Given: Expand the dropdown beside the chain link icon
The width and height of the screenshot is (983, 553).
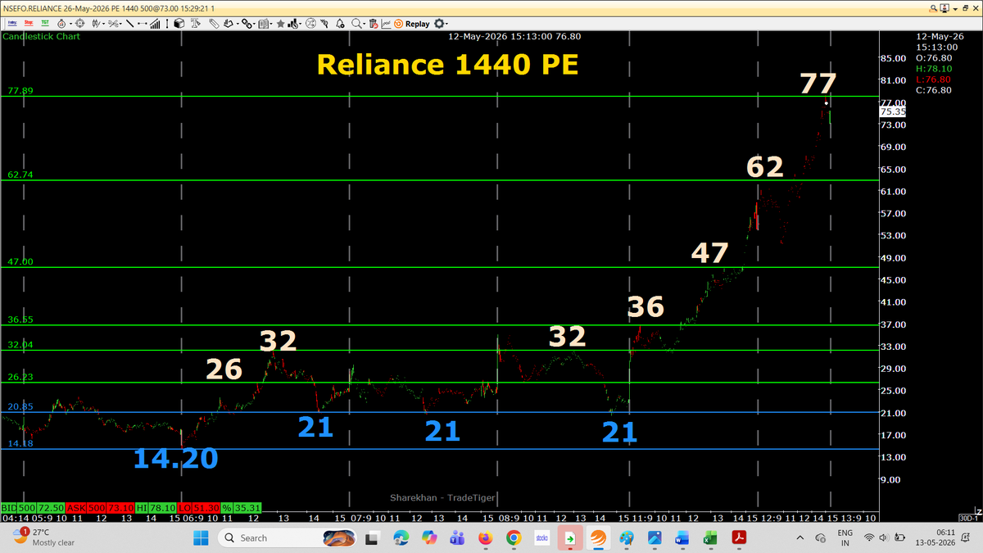Looking at the screenshot, I should [254, 25].
